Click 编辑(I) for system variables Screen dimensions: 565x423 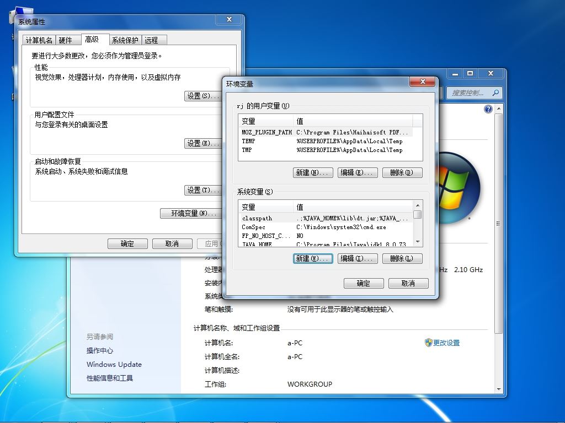[358, 259]
